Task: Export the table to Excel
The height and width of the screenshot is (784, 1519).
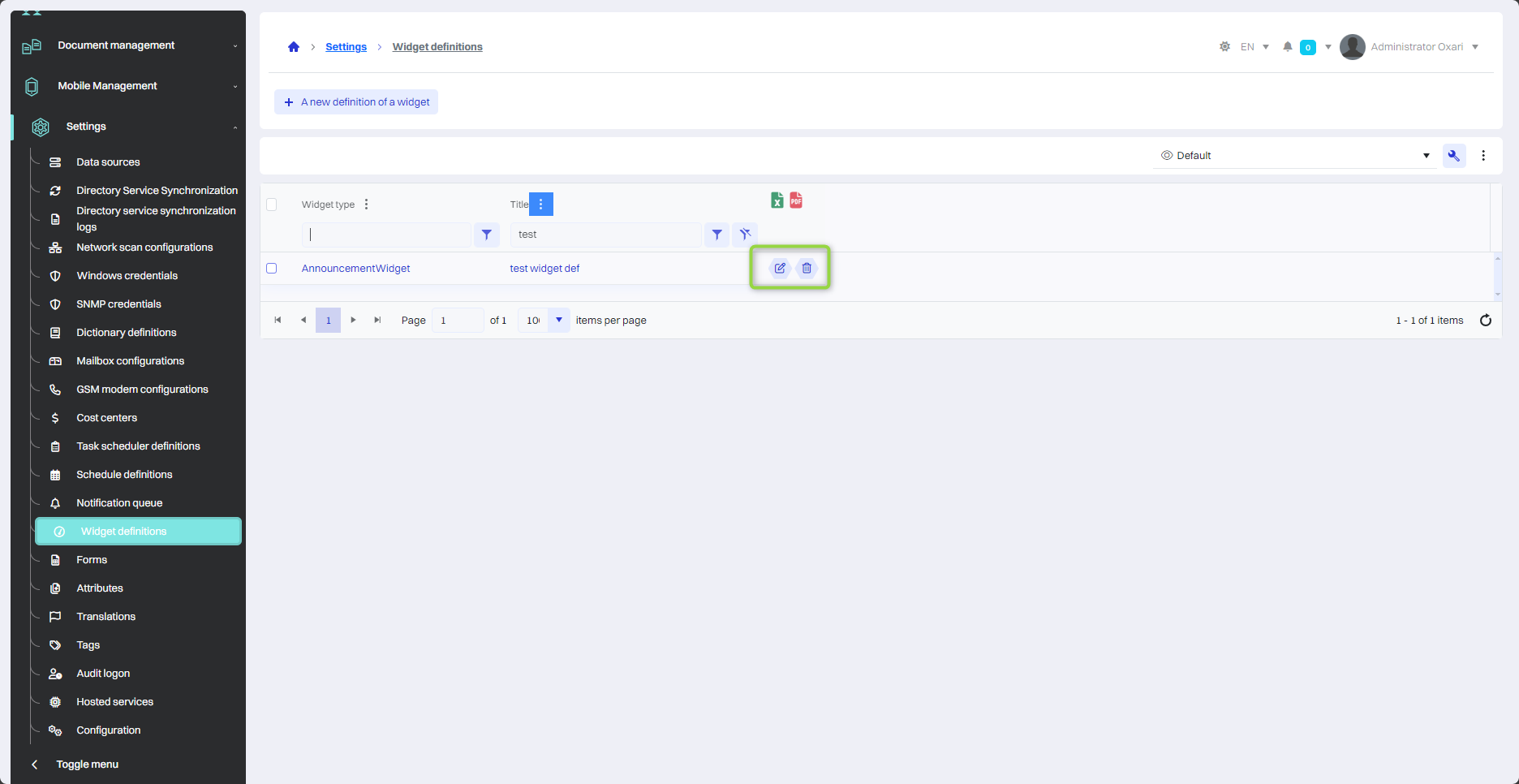Action: tap(777, 200)
